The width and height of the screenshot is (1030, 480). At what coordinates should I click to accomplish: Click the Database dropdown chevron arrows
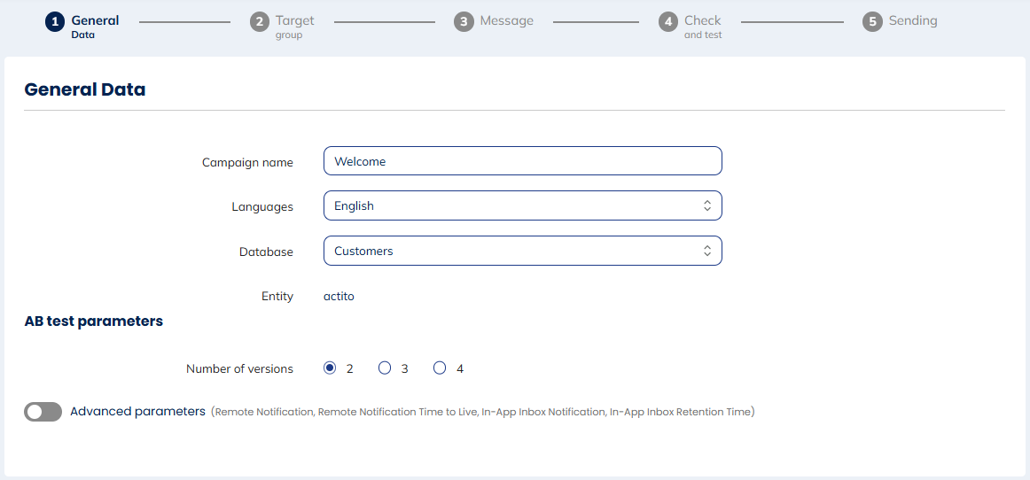[707, 251]
